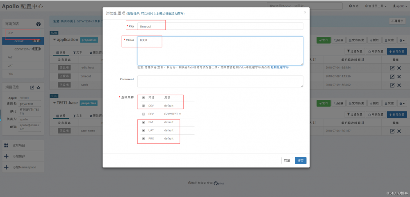The height and width of the screenshot is (197, 410).
Task: Select the FAT environment
Action: (x=23, y=57)
